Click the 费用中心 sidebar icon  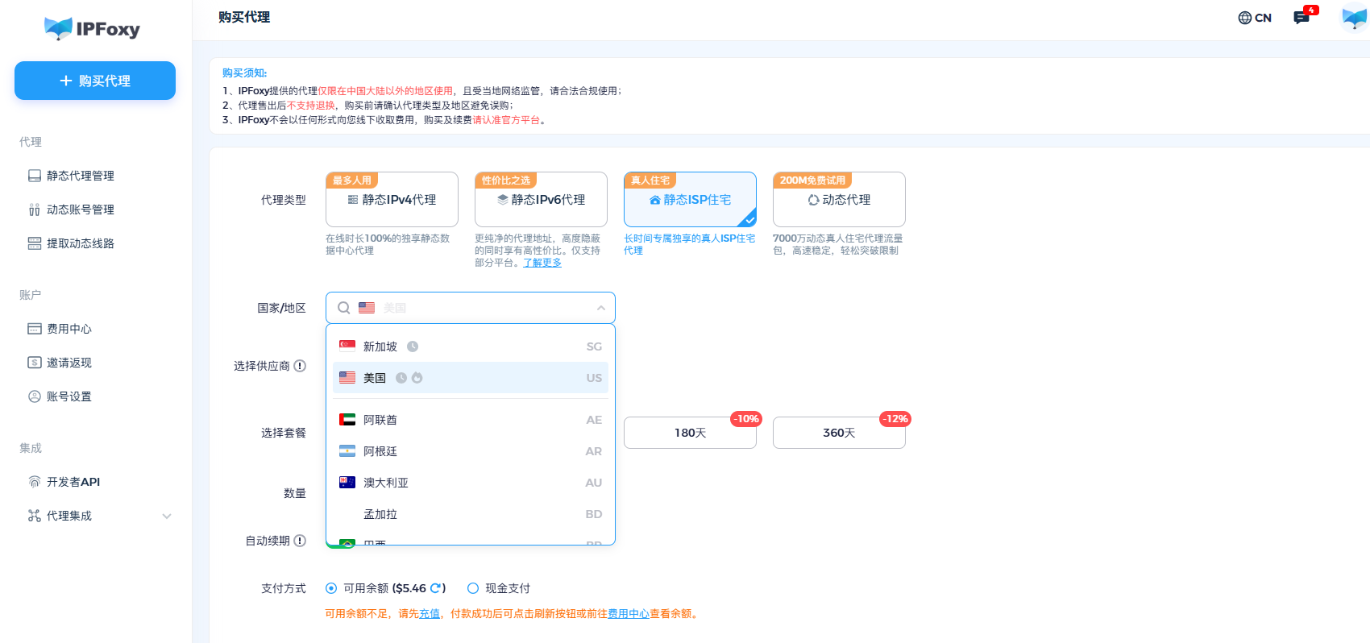(35, 329)
